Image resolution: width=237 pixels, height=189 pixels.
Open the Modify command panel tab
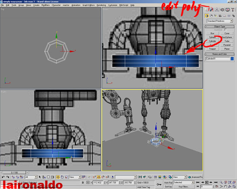point(211,9)
